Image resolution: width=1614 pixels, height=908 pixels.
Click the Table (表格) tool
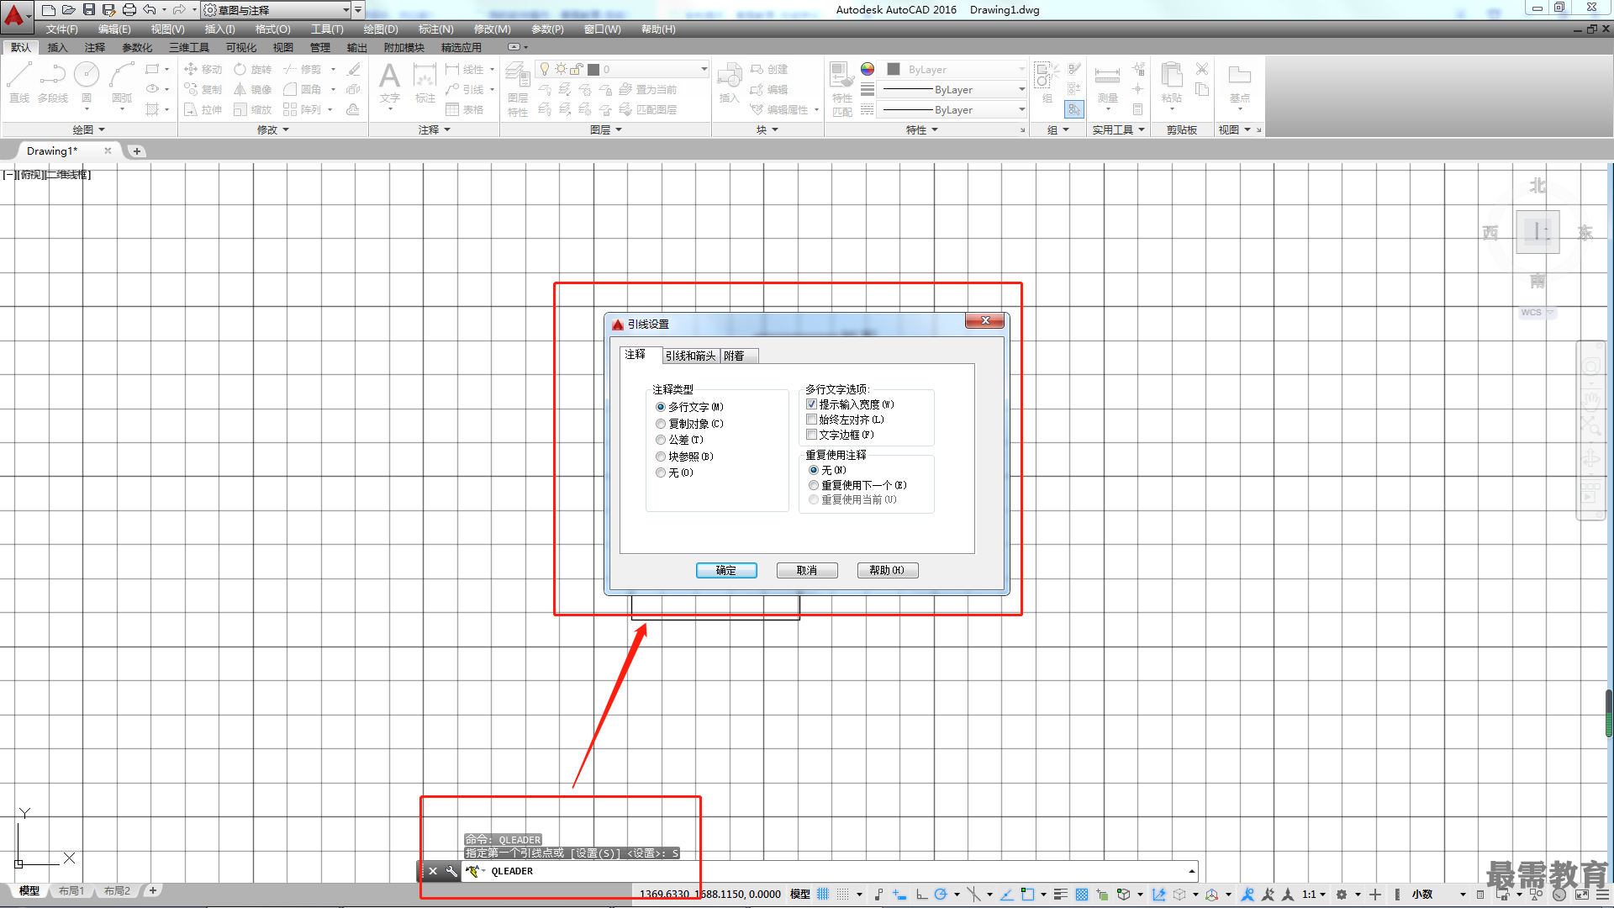465,109
